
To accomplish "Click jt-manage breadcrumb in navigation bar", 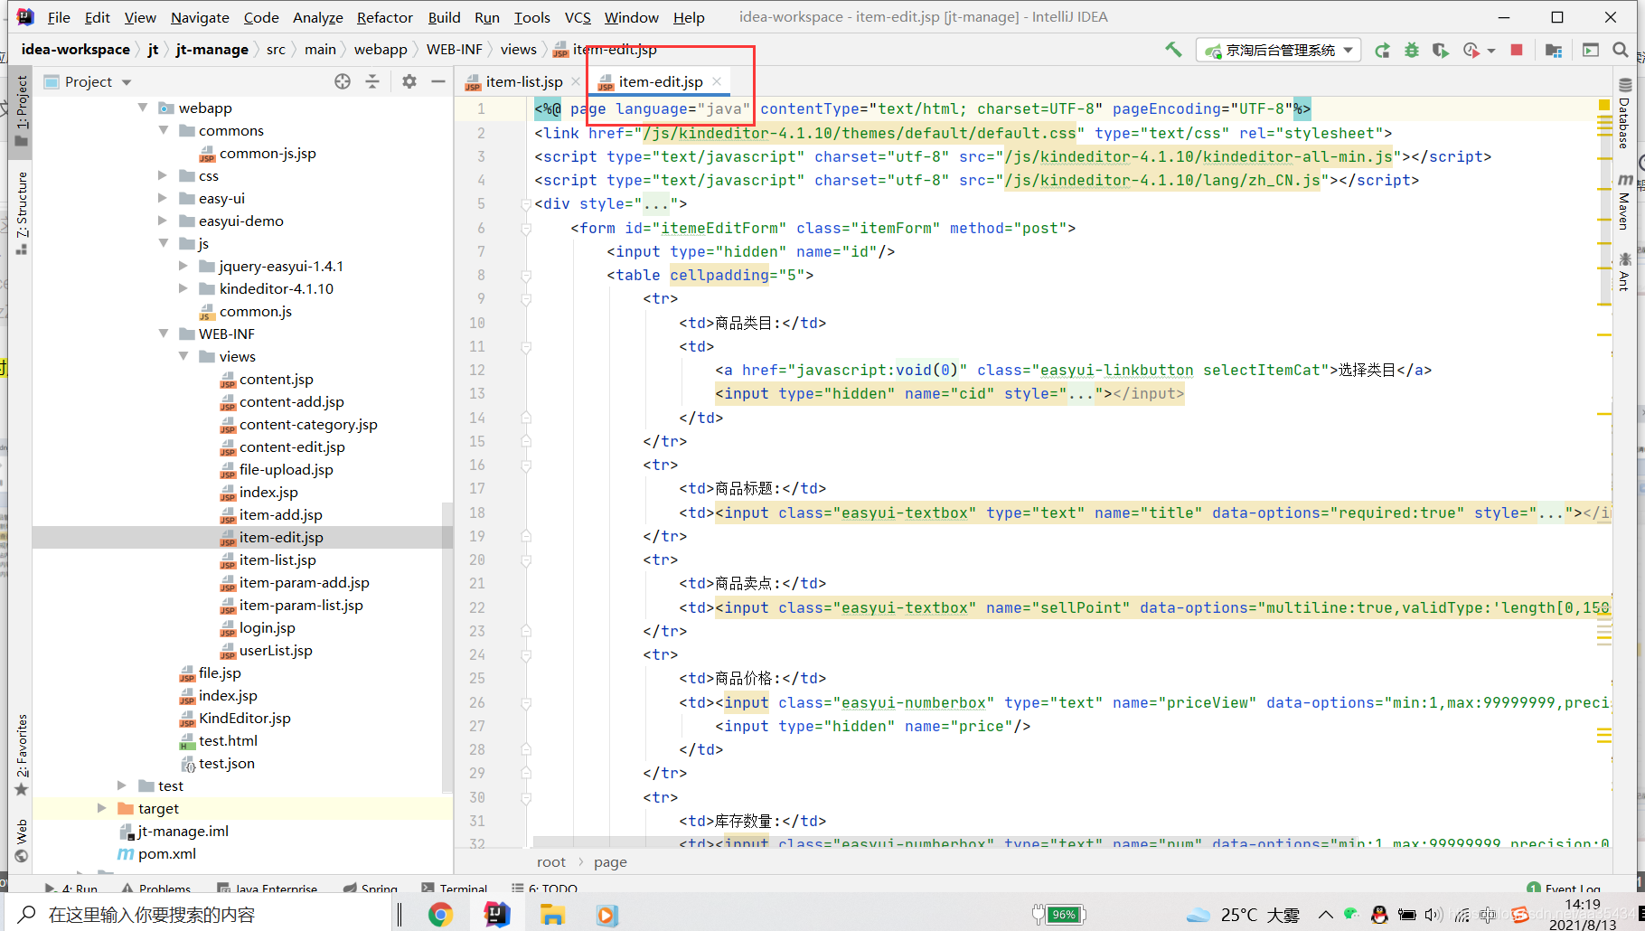I will pos(211,50).
